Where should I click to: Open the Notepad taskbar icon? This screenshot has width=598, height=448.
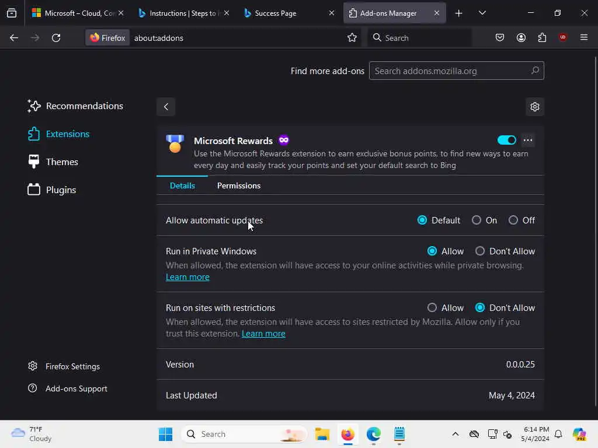click(x=399, y=434)
